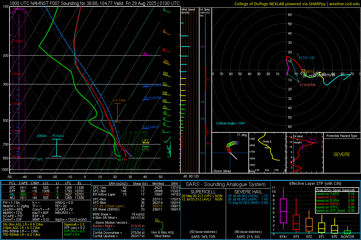Select the MU parcel row label
The height and width of the screenshot is (240, 361).
tap(13, 198)
